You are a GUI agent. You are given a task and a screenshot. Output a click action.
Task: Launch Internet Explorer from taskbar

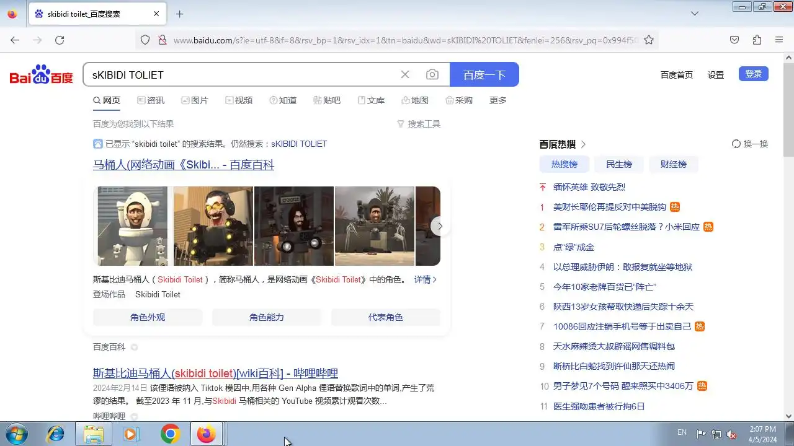point(56,434)
